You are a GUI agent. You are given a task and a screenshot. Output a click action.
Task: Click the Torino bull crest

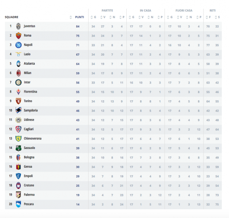(x=18, y=101)
